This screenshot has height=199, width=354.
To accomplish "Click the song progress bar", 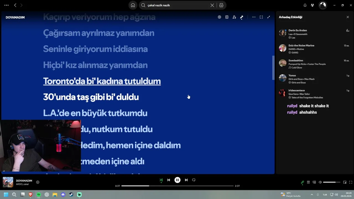I will (x=178, y=186).
